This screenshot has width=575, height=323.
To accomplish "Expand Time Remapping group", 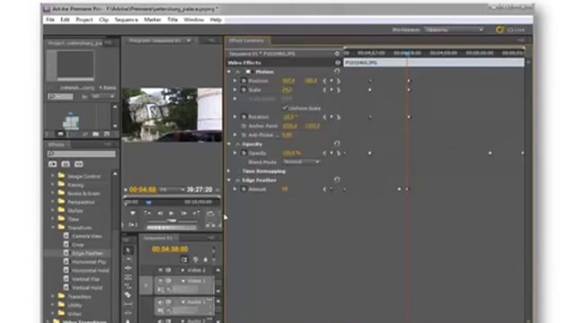I will (x=229, y=171).
